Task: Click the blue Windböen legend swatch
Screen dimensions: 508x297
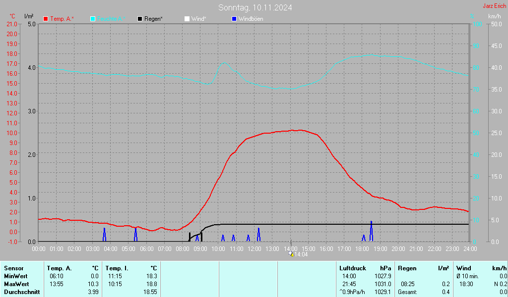Action: 234,19
